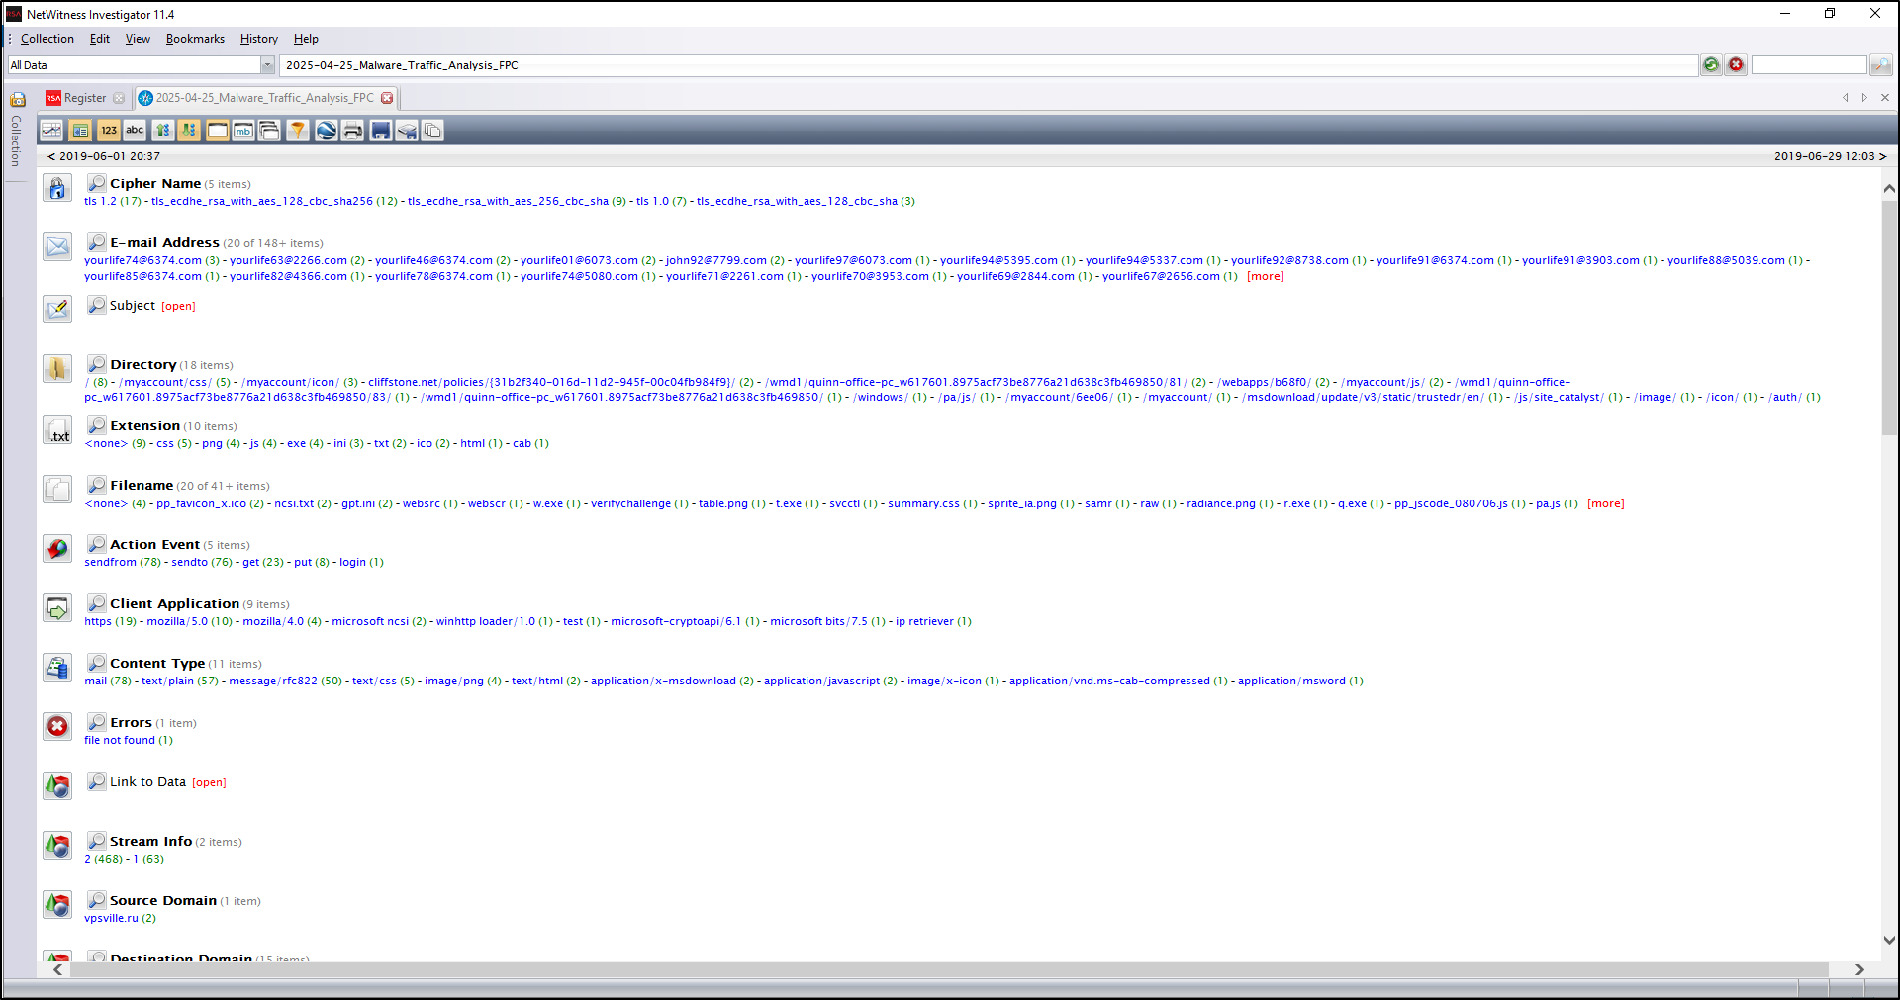Print the current report

(352, 131)
